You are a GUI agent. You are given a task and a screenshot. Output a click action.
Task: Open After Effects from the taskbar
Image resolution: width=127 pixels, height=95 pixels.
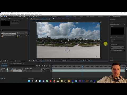(72, 81)
